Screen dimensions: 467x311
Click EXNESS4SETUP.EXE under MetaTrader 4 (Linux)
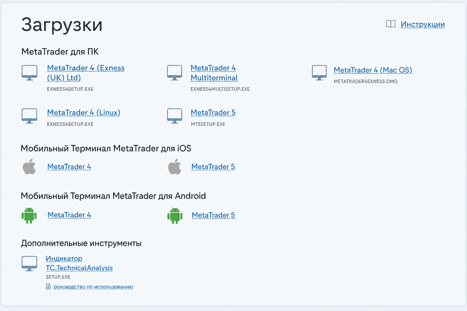coord(70,124)
